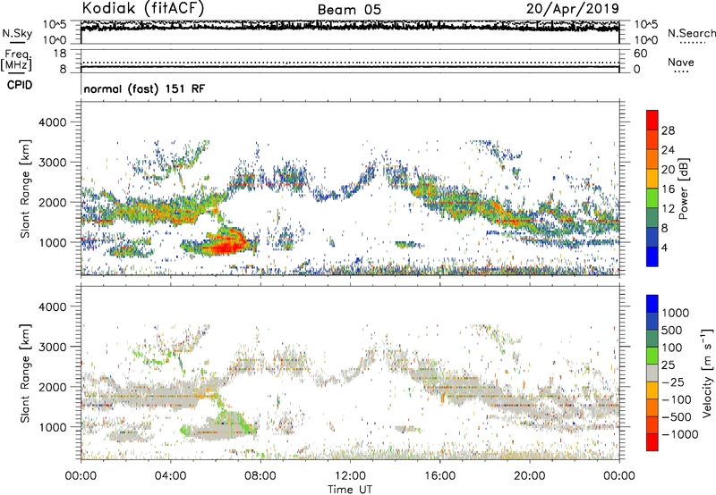Click the 'Power [dB]' colorbar title
The image size is (716, 495).
[683, 189]
